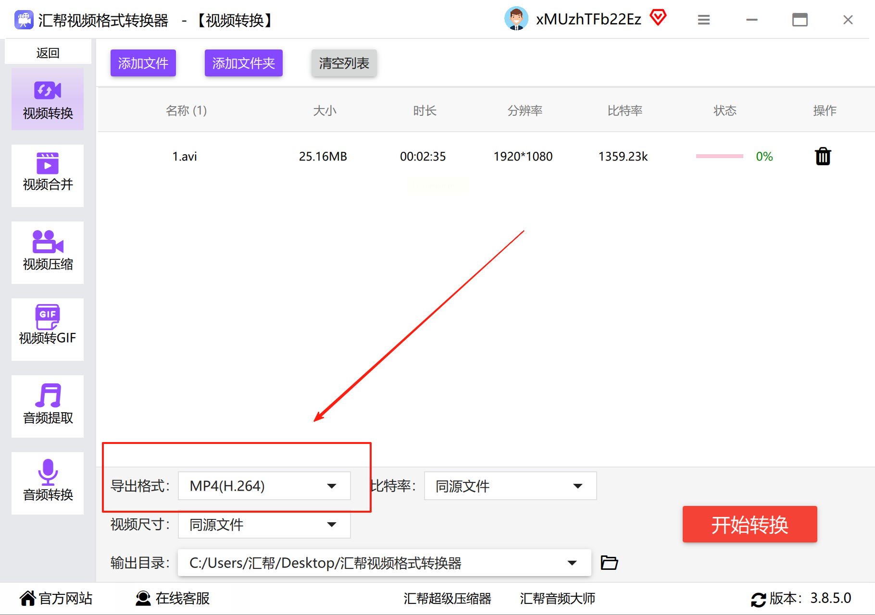Open the 官方网站 link

click(56, 598)
